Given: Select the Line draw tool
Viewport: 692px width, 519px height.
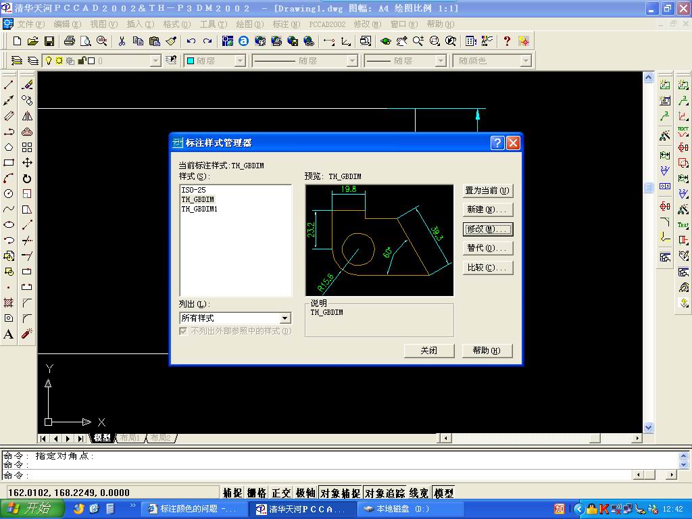Looking at the screenshot, I should [8, 84].
